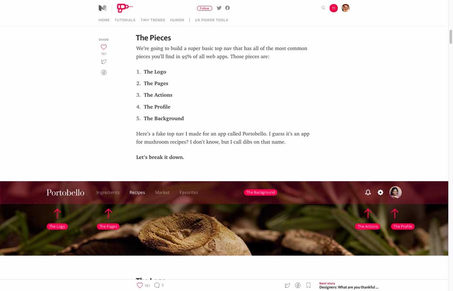Select the Tiny Trends menu item
Viewport: 453px width, 291px height.
[153, 20]
